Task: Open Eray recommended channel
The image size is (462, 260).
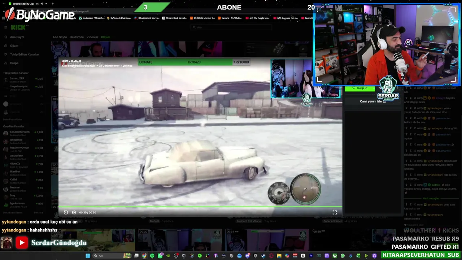Action: click(x=23, y=196)
